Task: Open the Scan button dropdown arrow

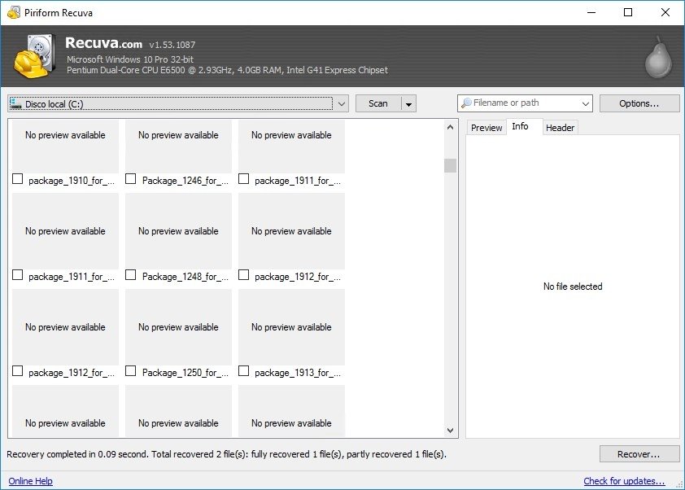Action: pos(408,104)
